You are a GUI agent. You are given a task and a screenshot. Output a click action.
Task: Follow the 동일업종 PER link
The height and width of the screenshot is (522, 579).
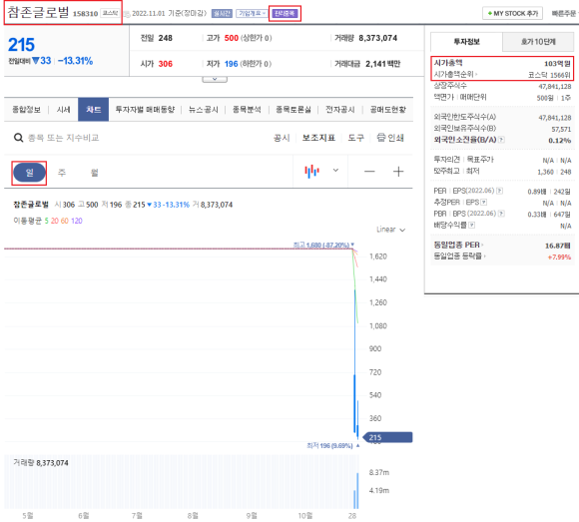(458, 246)
